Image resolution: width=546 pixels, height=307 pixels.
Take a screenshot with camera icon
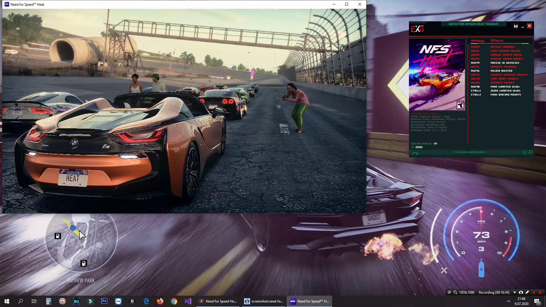(x=521, y=292)
